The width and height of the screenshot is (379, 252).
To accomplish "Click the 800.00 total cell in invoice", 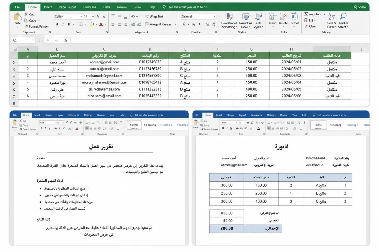I will (x=227, y=229).
